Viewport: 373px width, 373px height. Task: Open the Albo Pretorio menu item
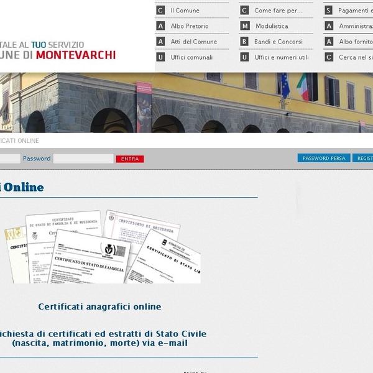pyautogui.click(x=190, y=26)
